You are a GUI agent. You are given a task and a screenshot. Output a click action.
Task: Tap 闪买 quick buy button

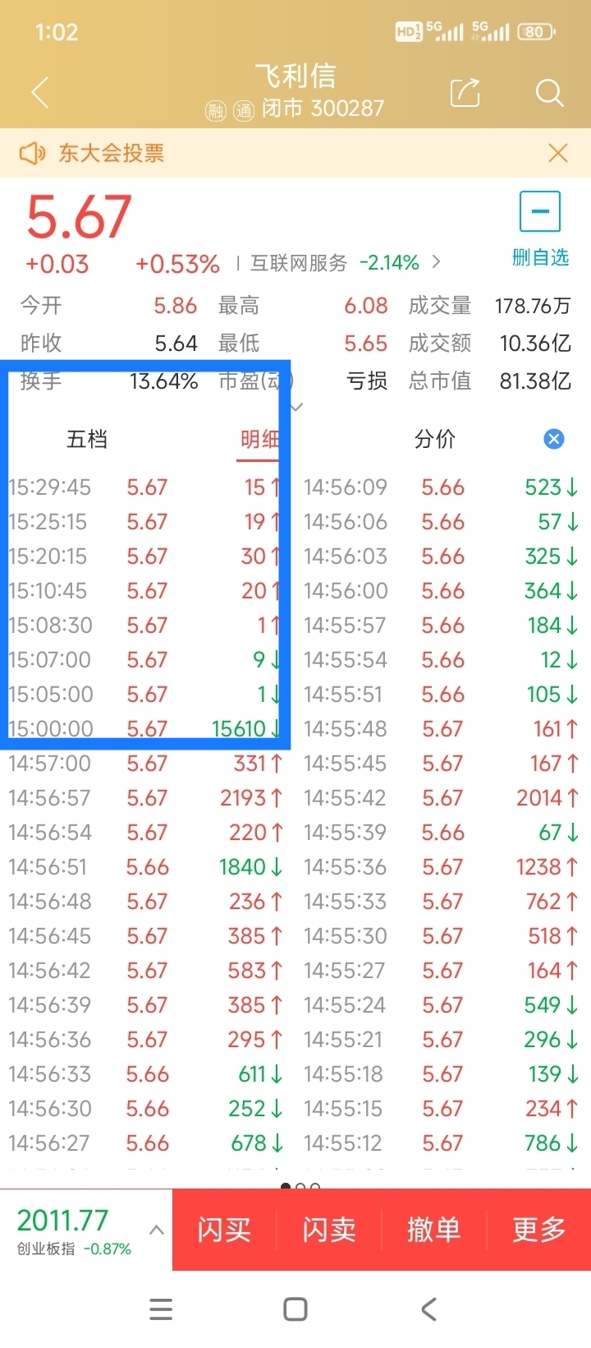(224, 1230)
